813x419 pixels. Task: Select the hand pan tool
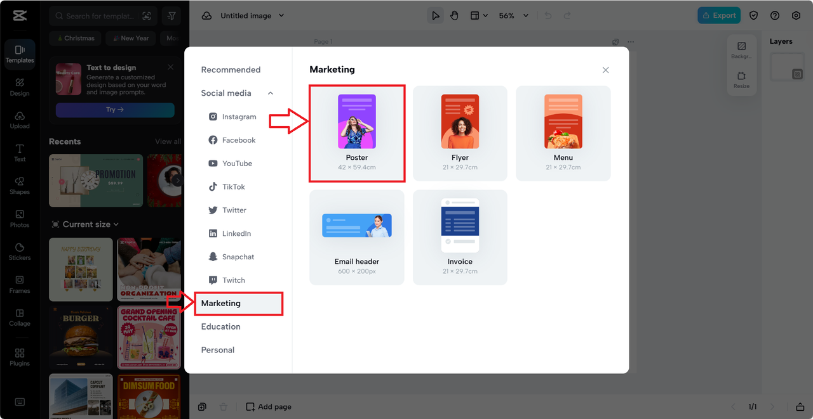[455, 16]
